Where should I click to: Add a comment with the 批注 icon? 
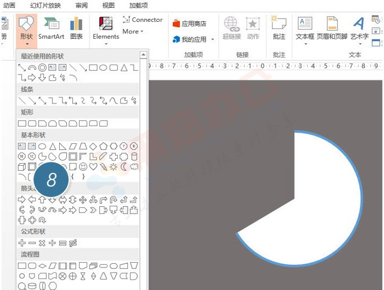[279, 28]
